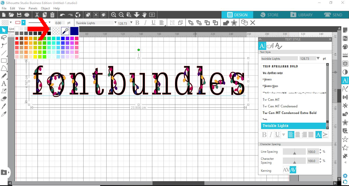The image size is (349, 186).
Task: Set right text alignment in Text Style panel
Action: (304, 135)
